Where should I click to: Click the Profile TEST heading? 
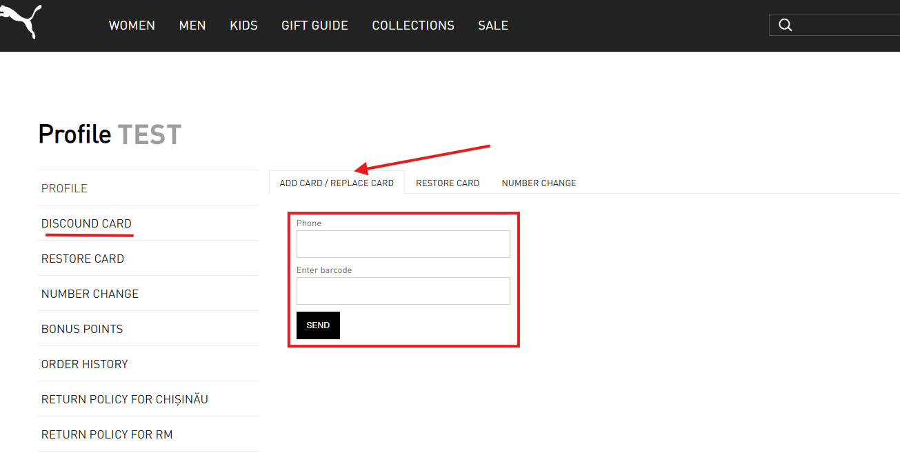pos(110,134)
